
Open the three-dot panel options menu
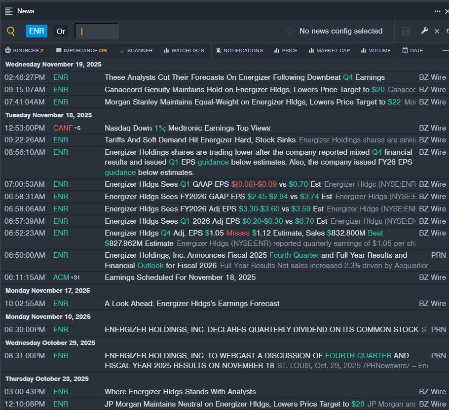pos(437,11)
